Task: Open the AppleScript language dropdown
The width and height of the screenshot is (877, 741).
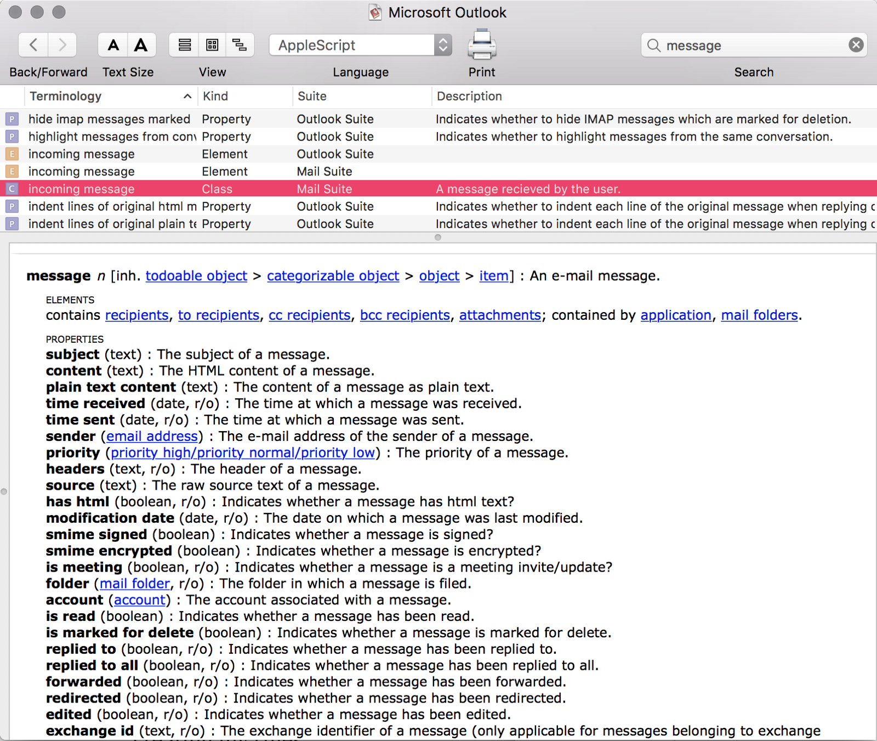Action: click(360, 45)
